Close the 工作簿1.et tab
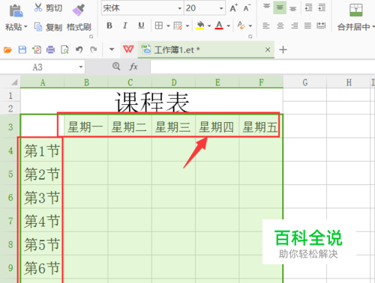 pos(268,50)
